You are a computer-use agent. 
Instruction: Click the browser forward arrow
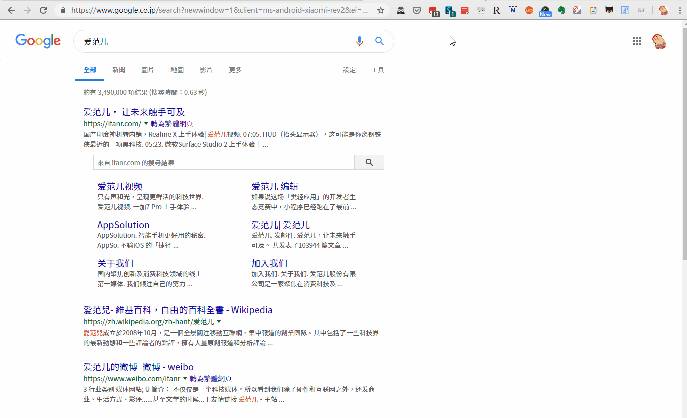27,10
